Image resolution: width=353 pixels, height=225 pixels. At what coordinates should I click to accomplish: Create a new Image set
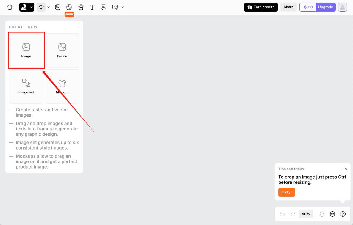pyautogui.click(x=26, y=86)
